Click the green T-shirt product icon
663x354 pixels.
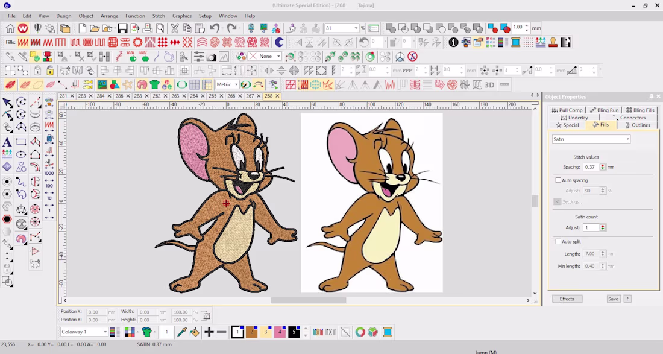(154, 84)
